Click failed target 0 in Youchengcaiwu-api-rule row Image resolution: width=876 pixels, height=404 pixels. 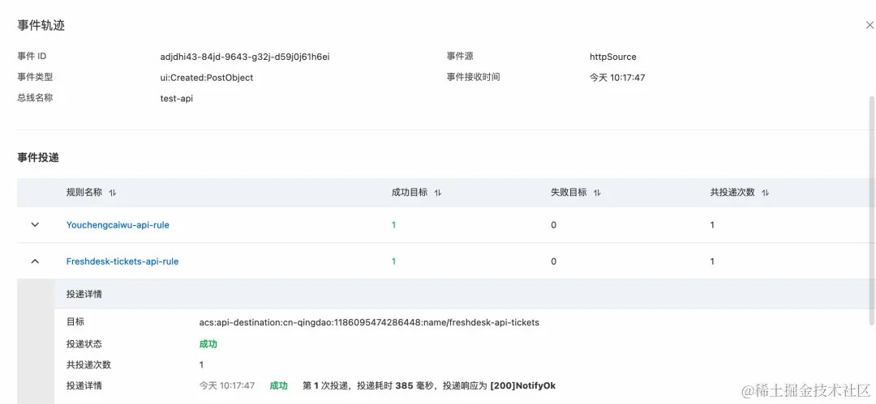(x=554, y=225)
